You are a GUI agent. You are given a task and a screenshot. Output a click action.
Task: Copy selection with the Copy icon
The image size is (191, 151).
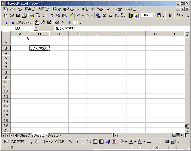(x=58, y=16)
